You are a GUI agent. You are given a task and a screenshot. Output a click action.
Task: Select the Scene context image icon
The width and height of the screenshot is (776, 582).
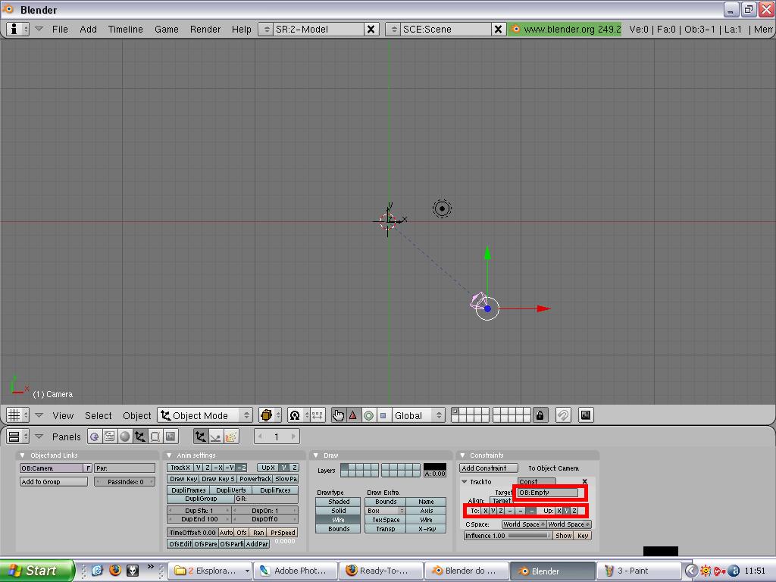pos(171,436)
